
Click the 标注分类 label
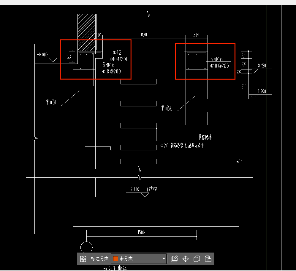point(100,259)
